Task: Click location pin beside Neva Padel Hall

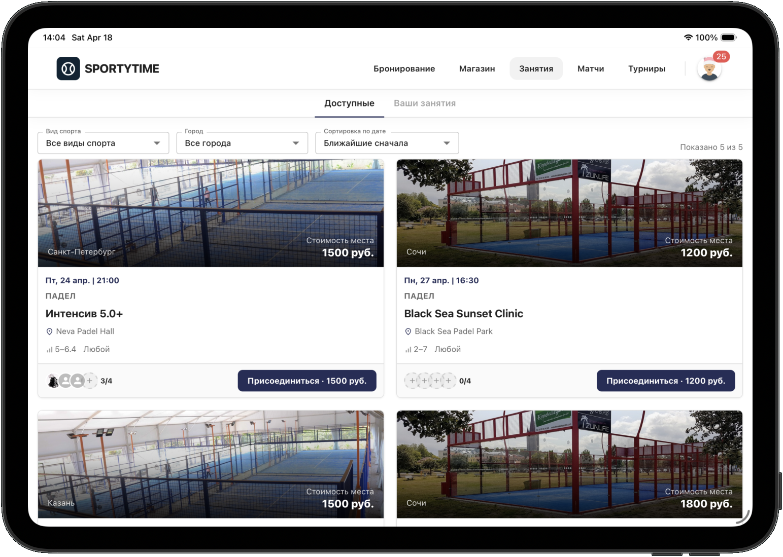Action: tap(49, 331)
